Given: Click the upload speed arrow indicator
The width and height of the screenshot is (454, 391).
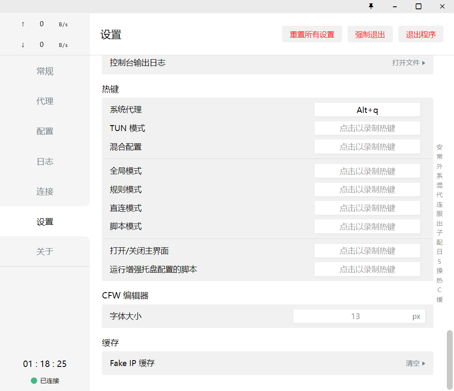Looking at the screenshot, I should click(23, 24).
